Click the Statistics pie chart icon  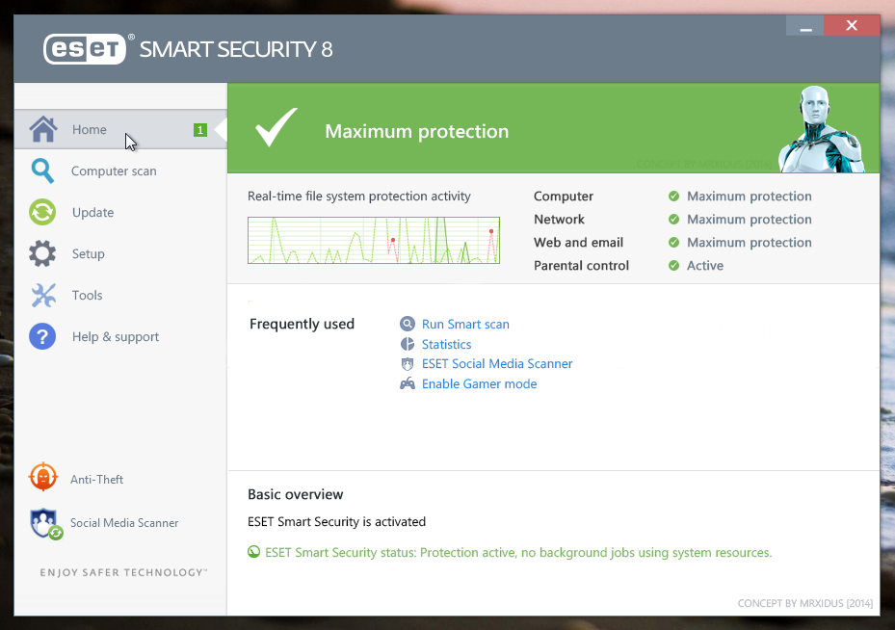click(x=408, y=344)
